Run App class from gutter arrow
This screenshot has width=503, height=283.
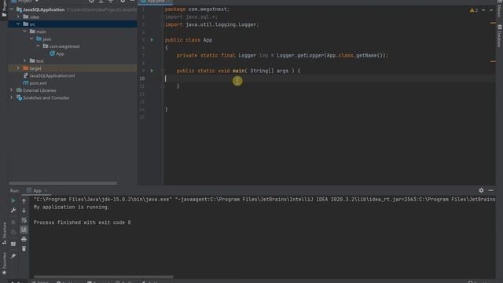[x=152, y=40]
